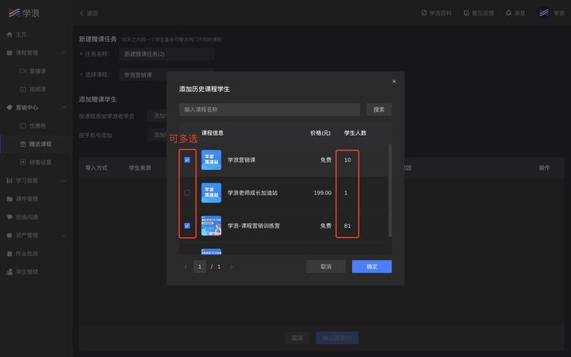Click the 营销中心 tag icon
The image size is (571, 357).
click(x=10, y=107)
